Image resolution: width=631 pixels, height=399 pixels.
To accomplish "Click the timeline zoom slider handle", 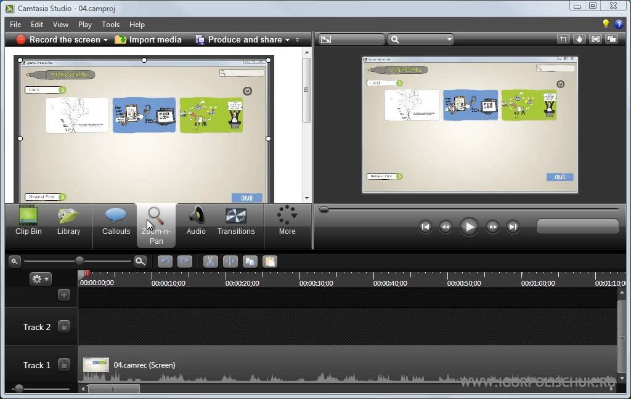I will (x=79, y=261).
